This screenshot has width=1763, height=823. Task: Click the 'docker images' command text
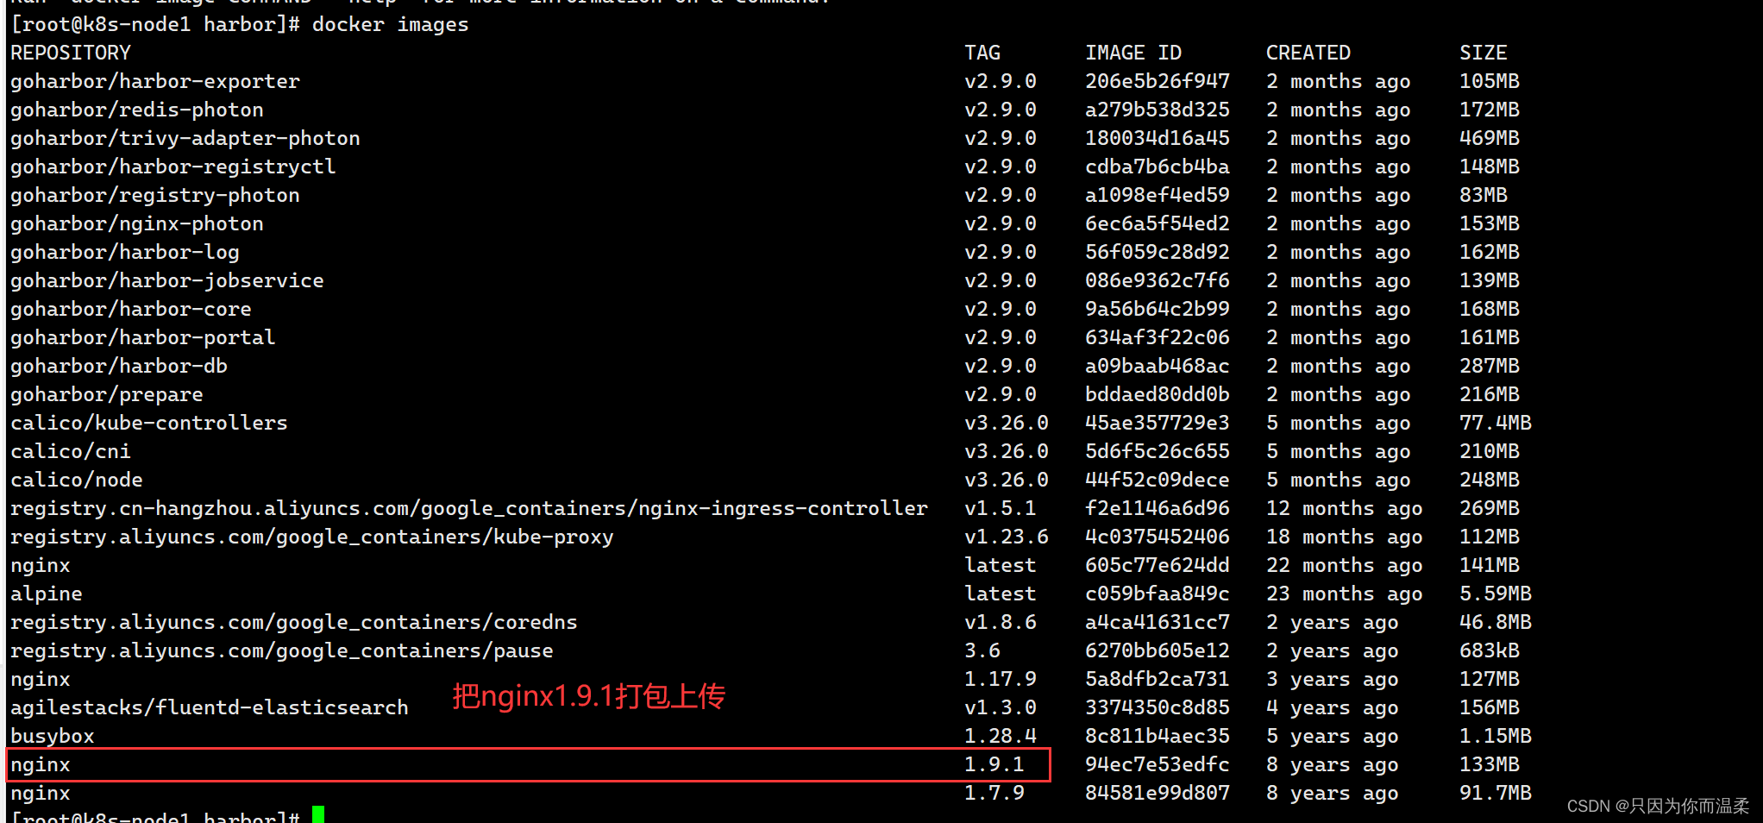pyautogui.click(x=390, y=25)
